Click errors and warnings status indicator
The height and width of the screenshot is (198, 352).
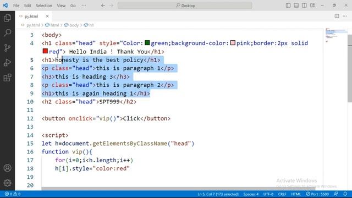13,194
